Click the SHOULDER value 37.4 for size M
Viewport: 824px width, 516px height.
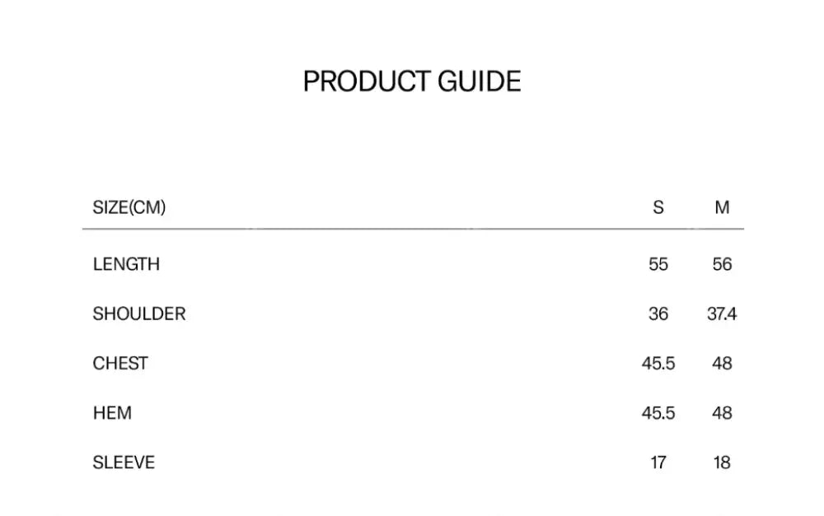click(x=722, y=314)
